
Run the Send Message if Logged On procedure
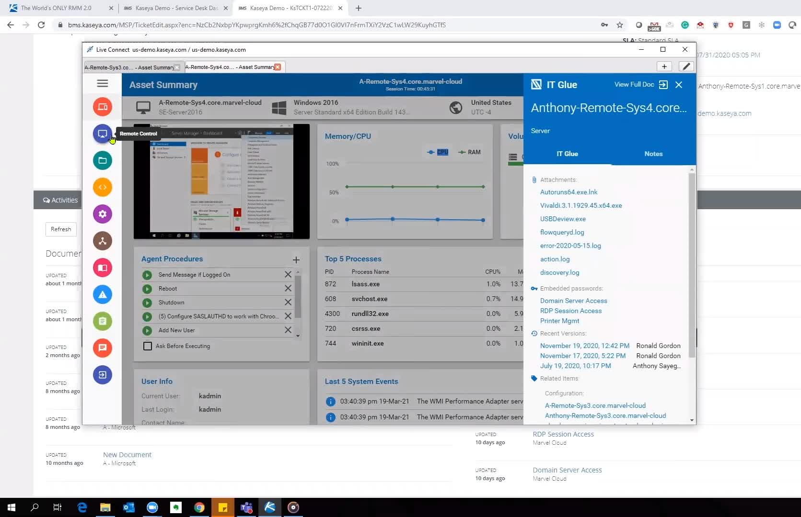tap(147, 275)
